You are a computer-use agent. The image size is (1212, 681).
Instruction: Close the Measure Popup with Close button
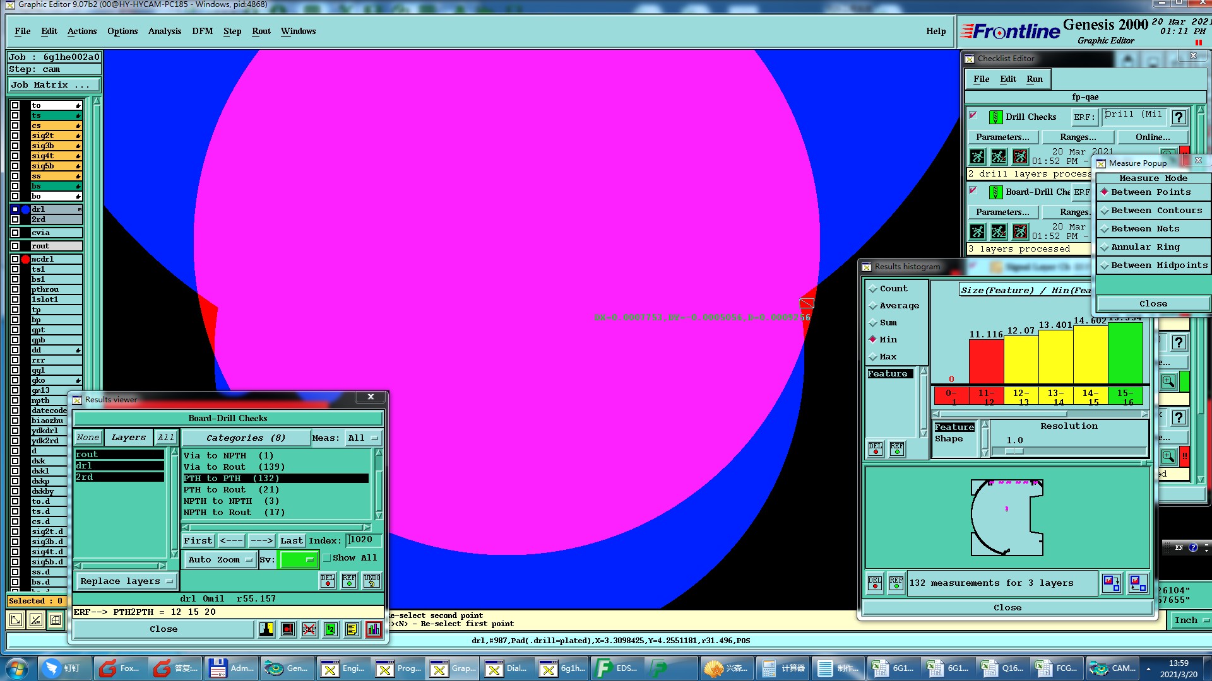point(1153,304)
